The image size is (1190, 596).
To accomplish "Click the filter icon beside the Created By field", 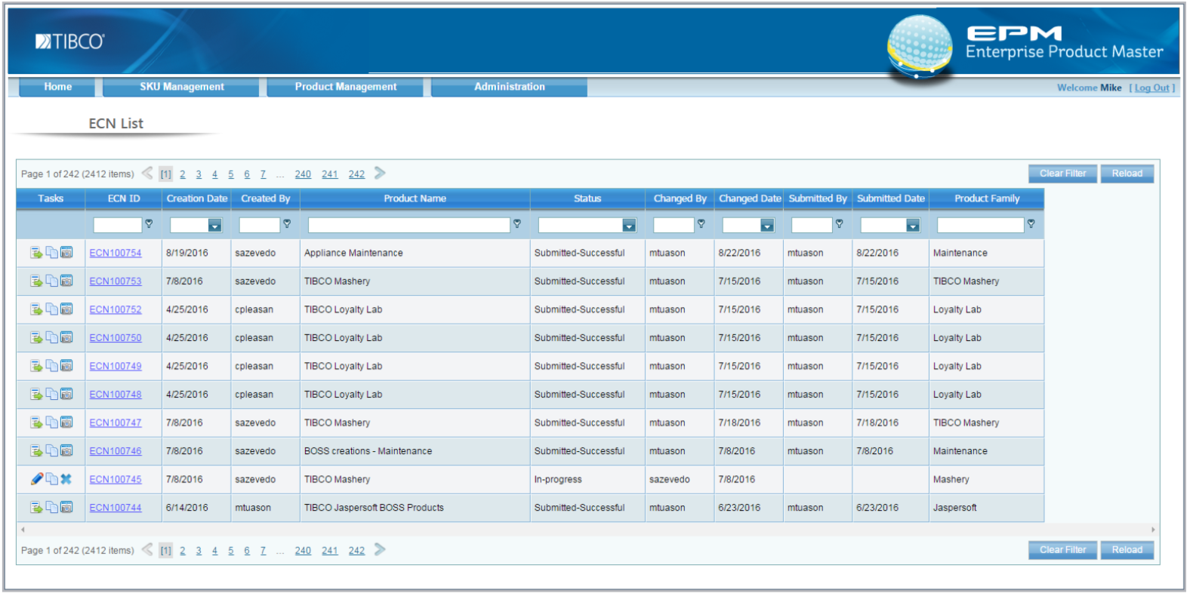I will pos(287,224).
